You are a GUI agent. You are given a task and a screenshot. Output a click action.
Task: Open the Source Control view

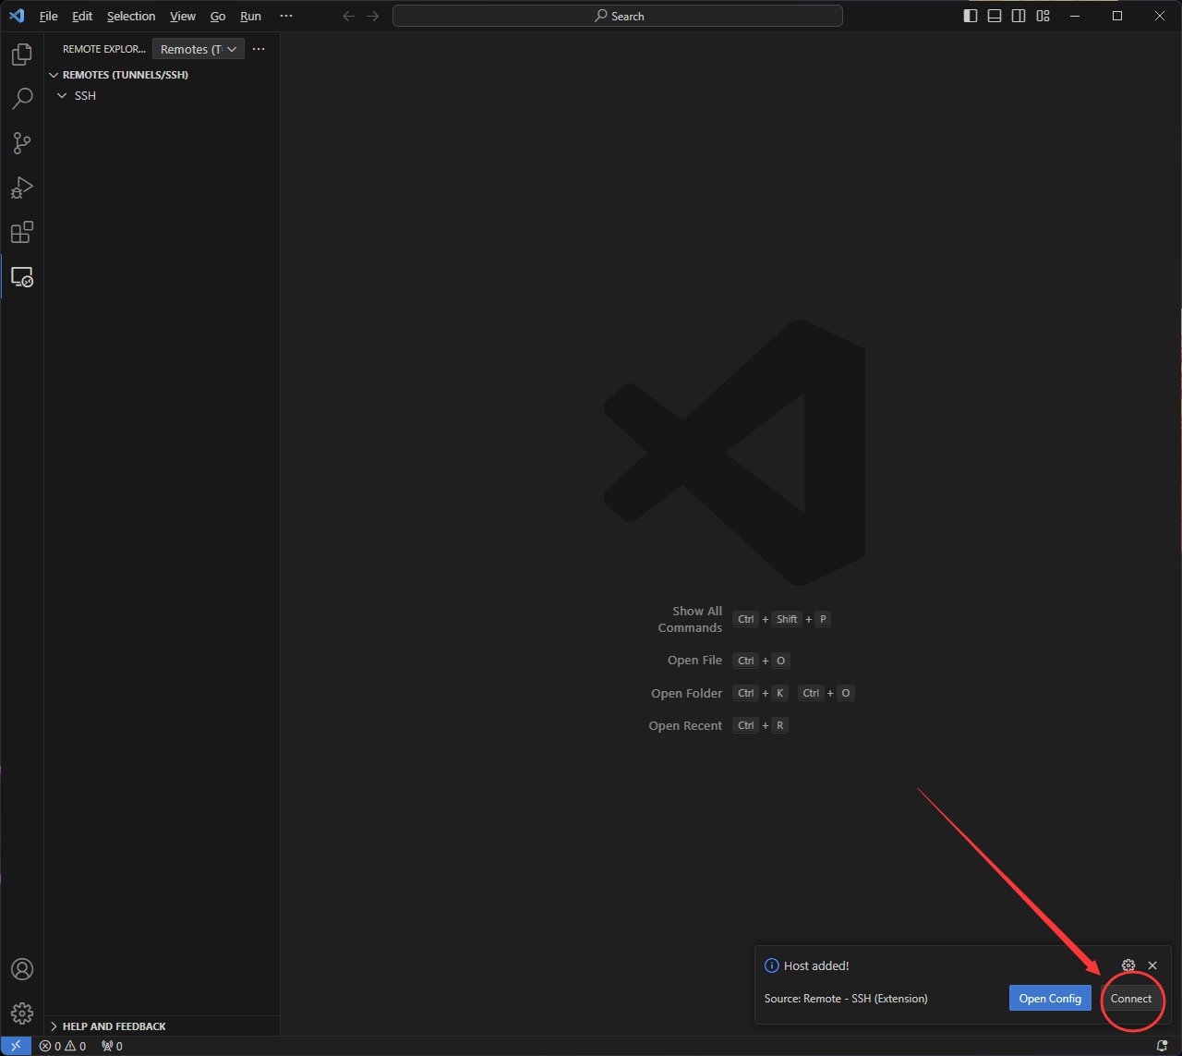(x=22, y=143)
